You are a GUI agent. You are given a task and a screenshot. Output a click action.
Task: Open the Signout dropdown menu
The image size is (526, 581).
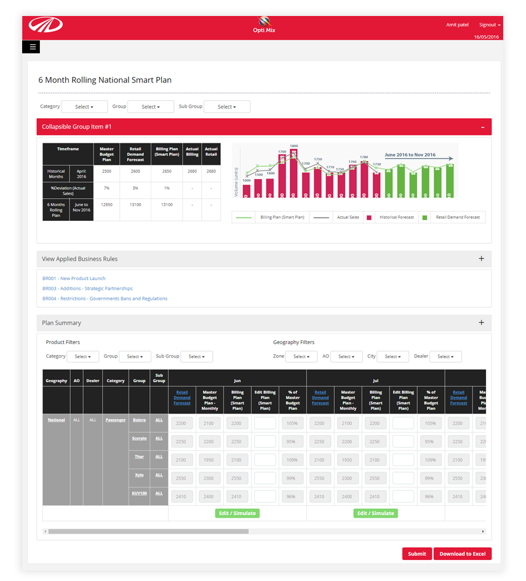click(490, 25)
